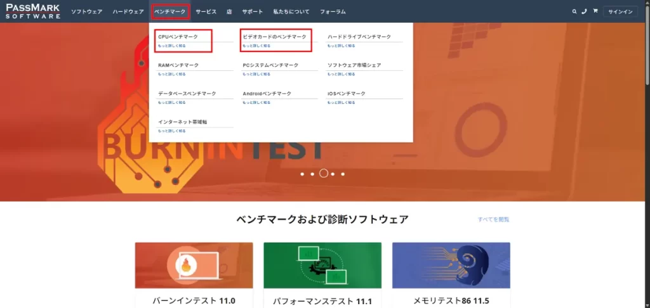Expand the ハードウェア nav menu
Screen dimensions: 650x308
(x=128, y=11)
